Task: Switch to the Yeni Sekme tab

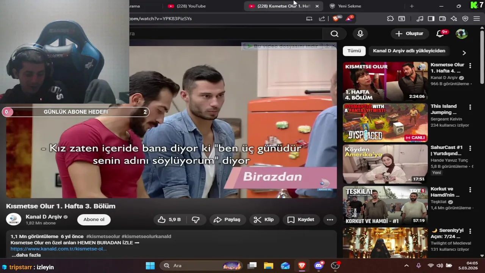Action: pyautogui.click(x=349, y=6)
